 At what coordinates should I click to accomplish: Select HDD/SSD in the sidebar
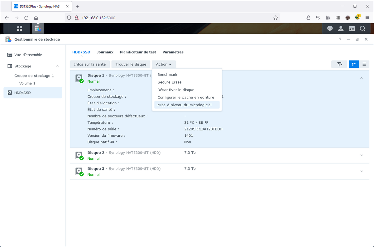33,93
